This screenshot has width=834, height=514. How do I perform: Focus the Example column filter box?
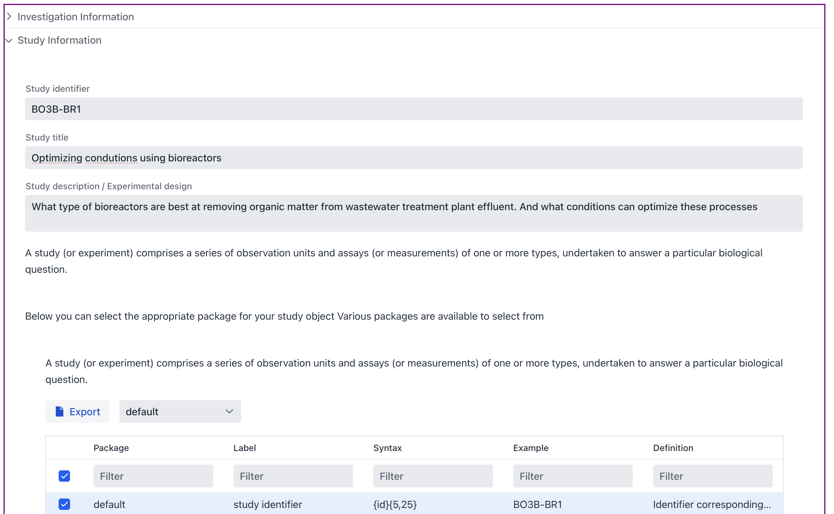[573, 476]
